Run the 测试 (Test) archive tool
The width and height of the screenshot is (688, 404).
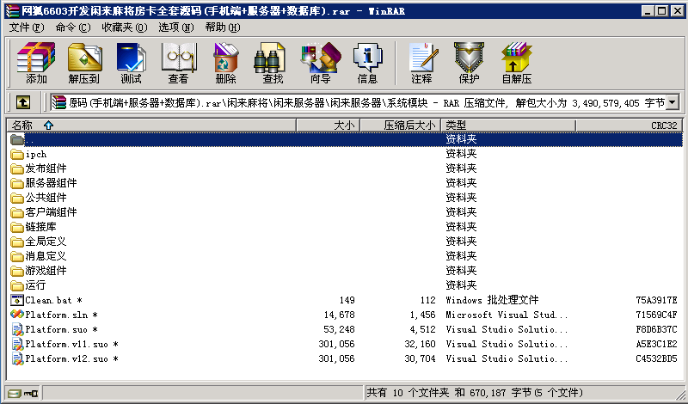coord(131,63)
